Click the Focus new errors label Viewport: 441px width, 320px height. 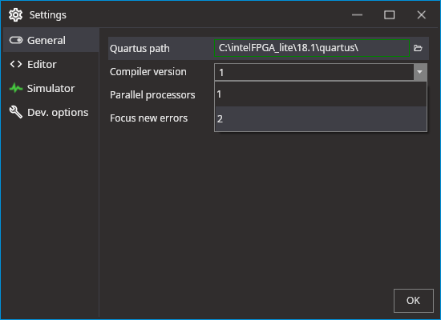pyautogui.click(x=149, y=118)
